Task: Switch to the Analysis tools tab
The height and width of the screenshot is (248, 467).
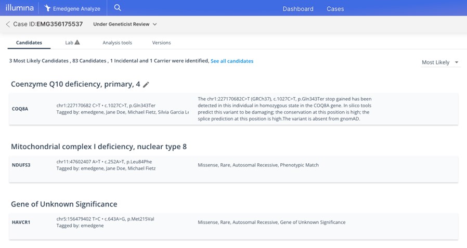Action: point(117,43)
